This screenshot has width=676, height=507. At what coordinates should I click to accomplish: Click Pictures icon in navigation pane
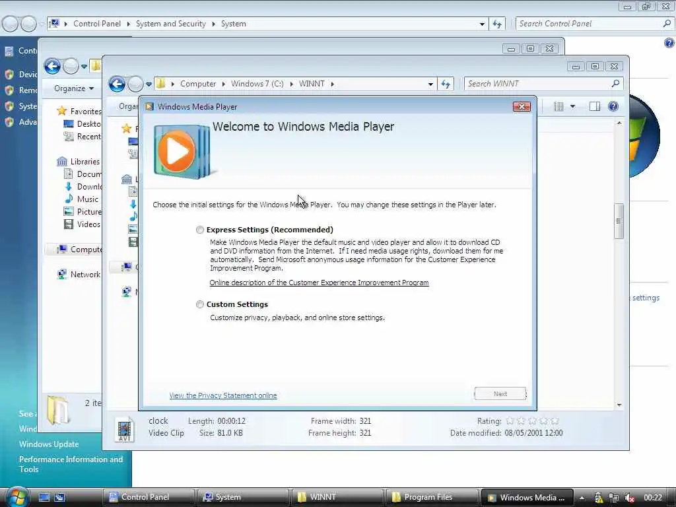tap(68, 212)
